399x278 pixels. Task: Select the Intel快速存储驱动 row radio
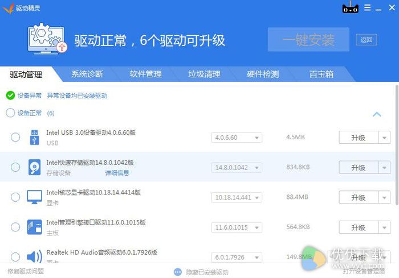15,167
